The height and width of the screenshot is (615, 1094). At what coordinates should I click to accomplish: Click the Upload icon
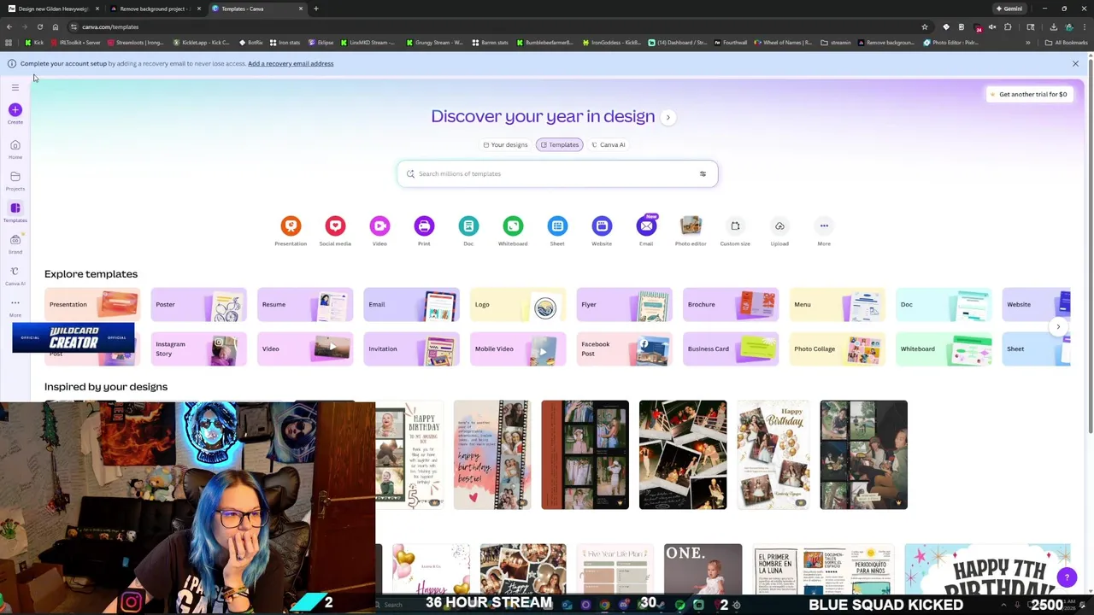click(x=779, y=225)
